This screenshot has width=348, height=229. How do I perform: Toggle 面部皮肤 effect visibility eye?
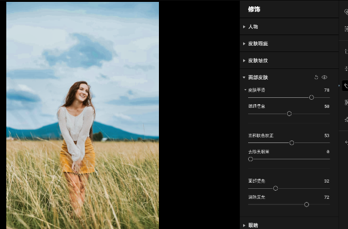coord(325,77)
